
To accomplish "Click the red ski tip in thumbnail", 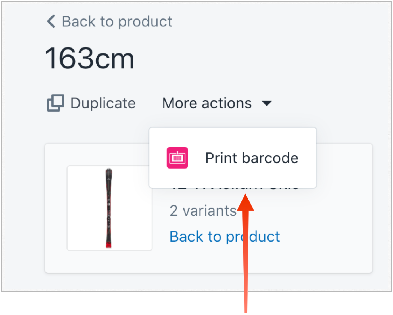I will [109, 245].
